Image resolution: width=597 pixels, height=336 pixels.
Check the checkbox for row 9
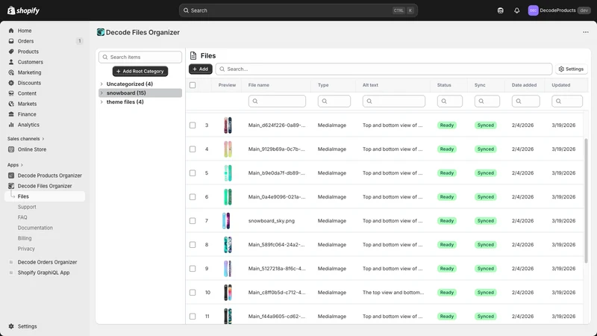click(193, 269)
